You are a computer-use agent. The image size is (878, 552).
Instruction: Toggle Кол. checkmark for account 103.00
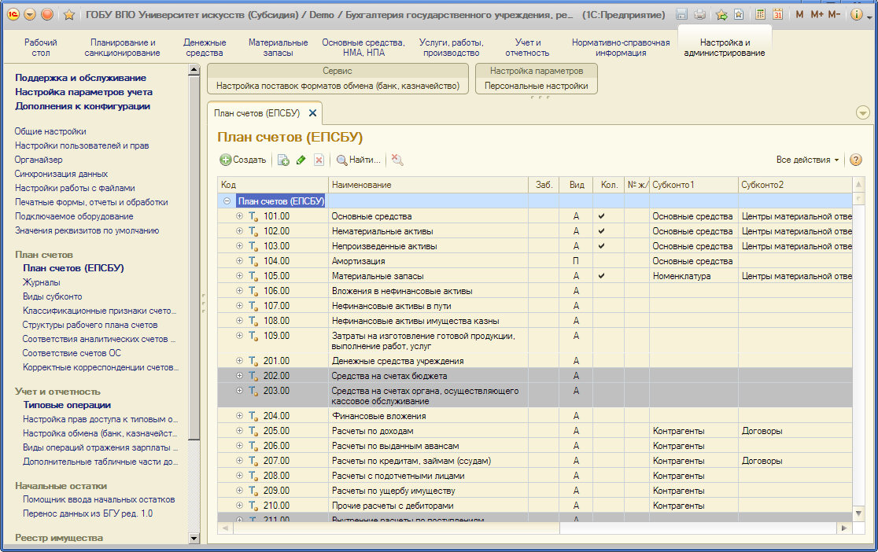point(601,246)
